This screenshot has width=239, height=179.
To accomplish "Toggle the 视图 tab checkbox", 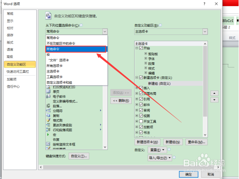I will [x=141, y=115].
